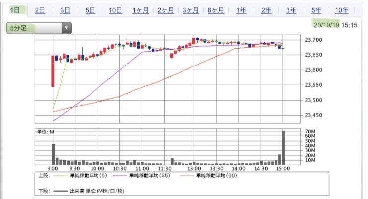The image size is (368, 199).
Task: Open the 10年 period chart
Action: tap(342, 10)
